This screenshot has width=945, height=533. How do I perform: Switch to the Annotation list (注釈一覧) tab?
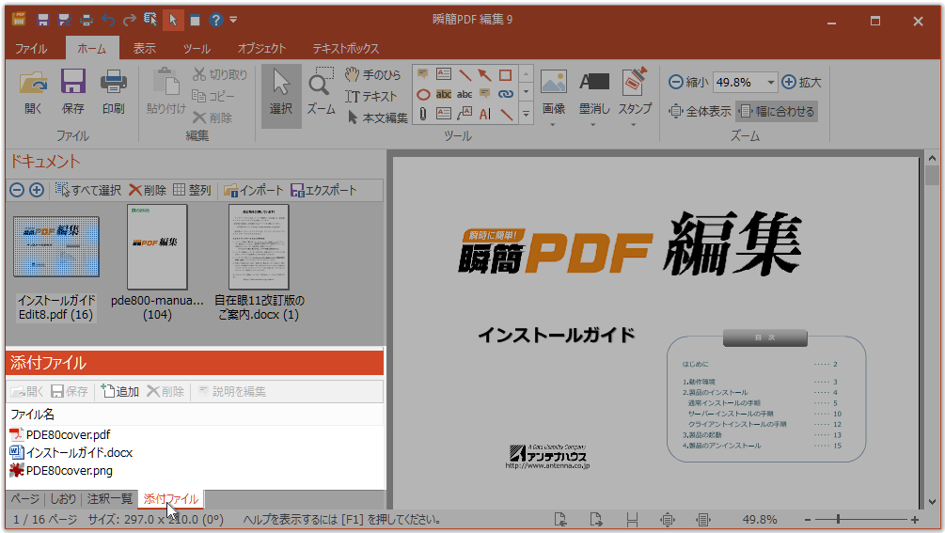coord(110,498)
